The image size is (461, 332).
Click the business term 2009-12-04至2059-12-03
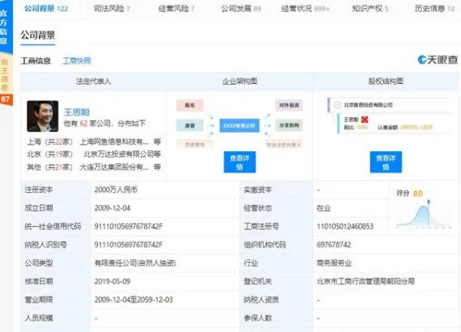tap(133, 300)
